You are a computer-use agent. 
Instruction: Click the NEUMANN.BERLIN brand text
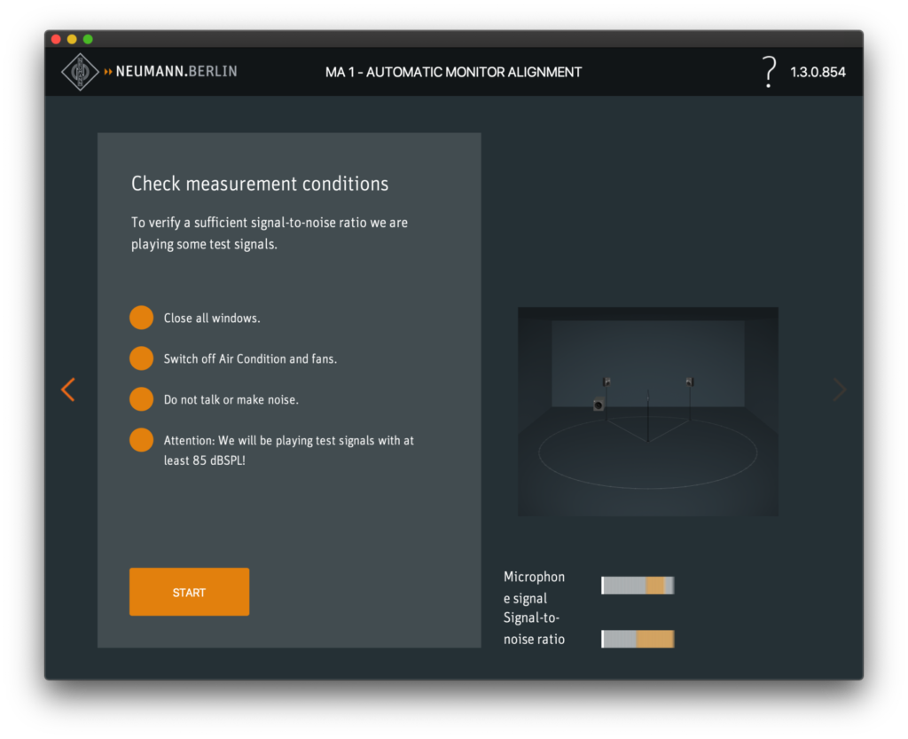click(x=176, y=71)
